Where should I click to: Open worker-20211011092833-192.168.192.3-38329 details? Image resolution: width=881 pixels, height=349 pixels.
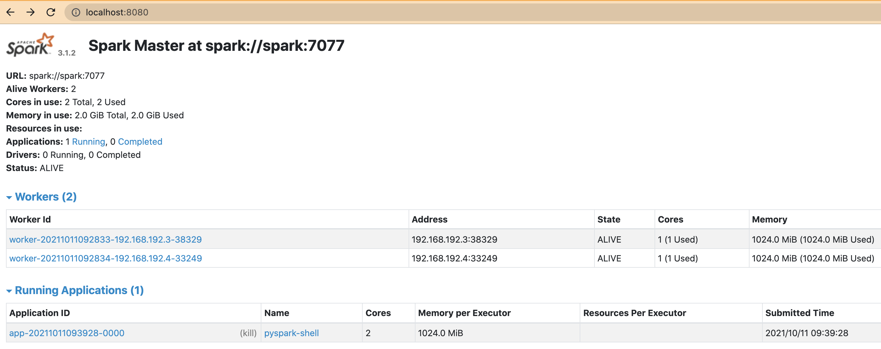coord(105,239)
